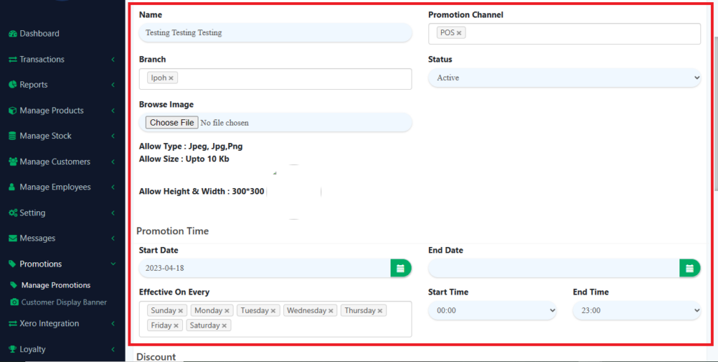Remove Wednesday from Effective On Every

pyautogui.click(x=331, y=311)
